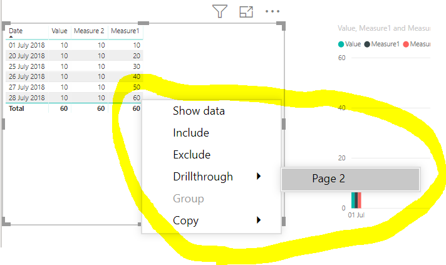446x265 pixels.
Task: Expand the Drillthrough submenu arrow
Action: point(259,176)
